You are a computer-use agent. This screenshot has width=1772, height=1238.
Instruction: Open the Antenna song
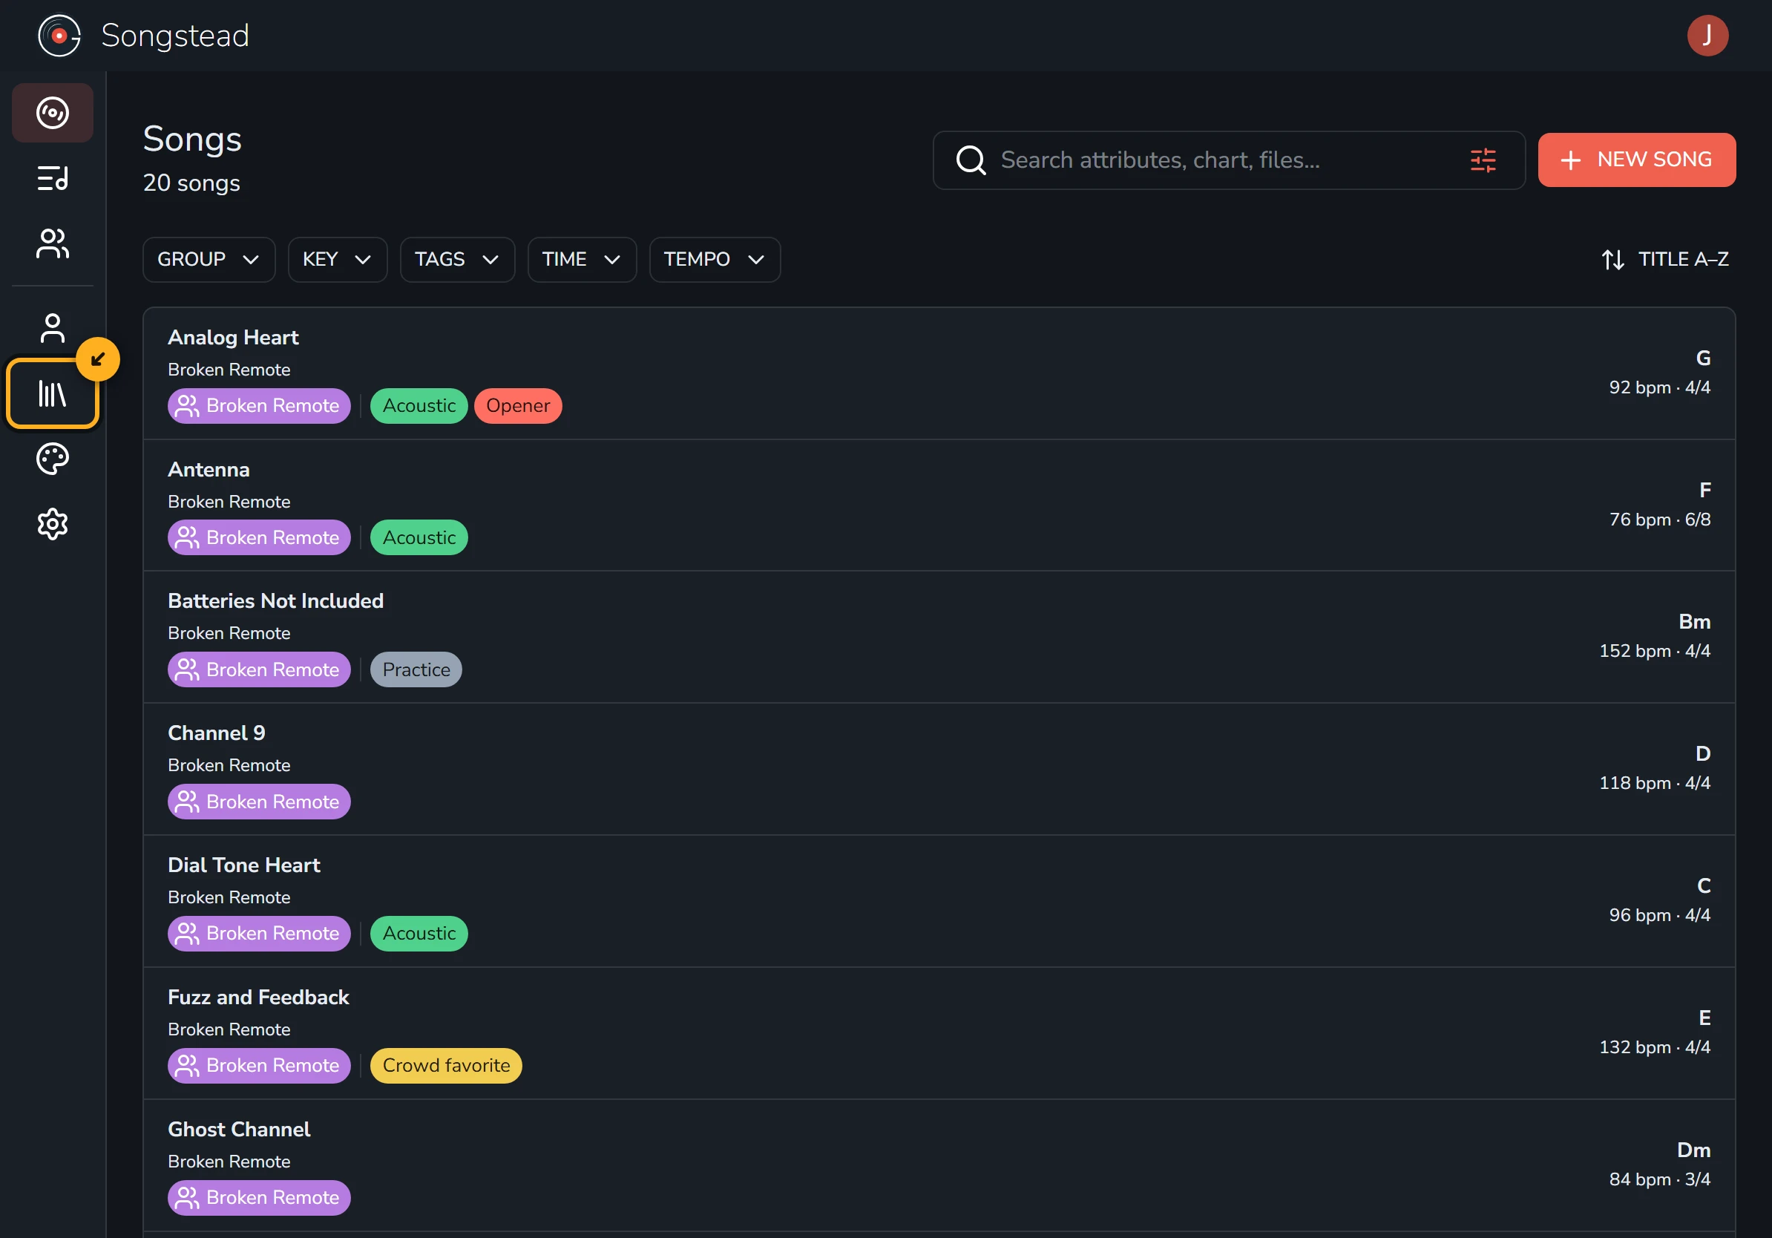pos(939,505)
